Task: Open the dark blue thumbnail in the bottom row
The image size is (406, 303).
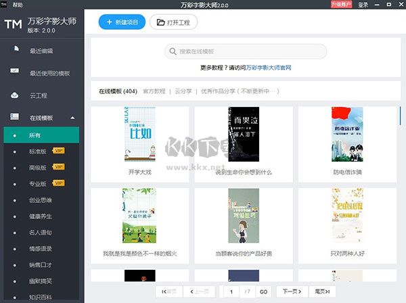Action: coord(244,275)
